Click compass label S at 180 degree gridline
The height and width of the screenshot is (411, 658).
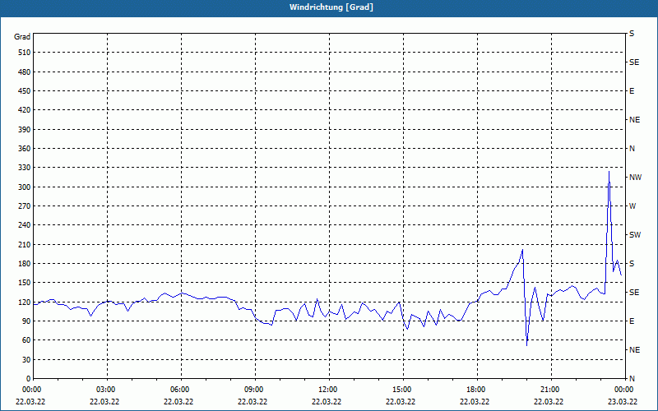[632, 264]
